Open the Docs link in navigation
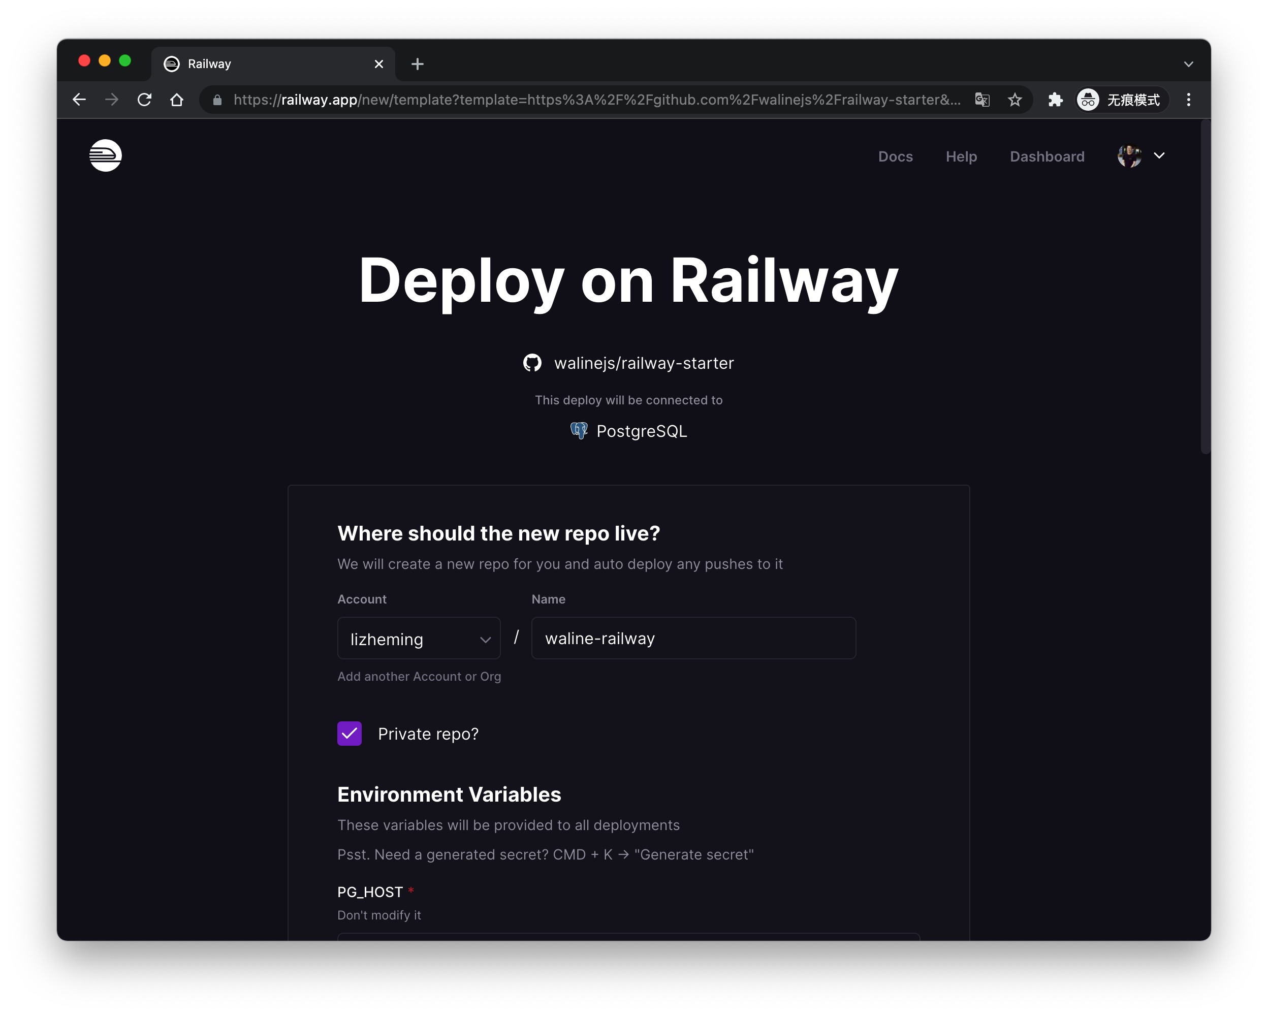The image size is (1268, 1016). tap(895, 156)
